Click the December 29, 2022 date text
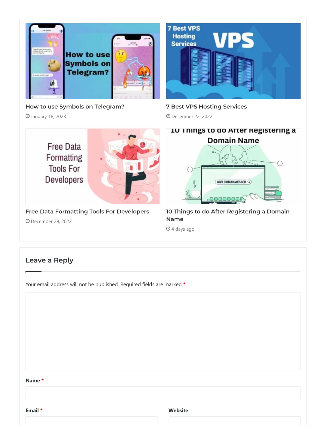This screenshot has height=448, width=317. (x=51, y=221)
